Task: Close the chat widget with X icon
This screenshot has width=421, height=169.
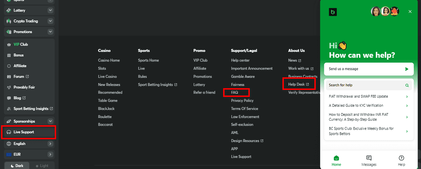Action: click(x=410, y=12)
